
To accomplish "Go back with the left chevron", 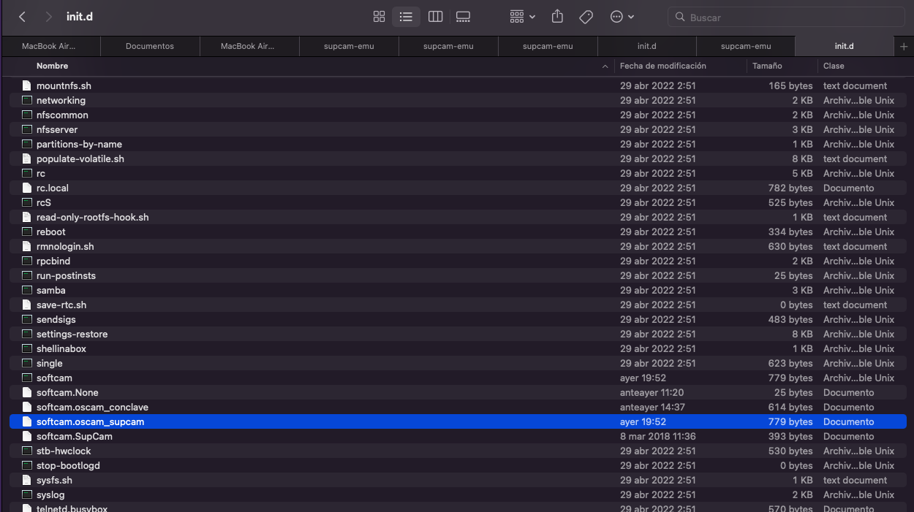I will coord(23,17).
